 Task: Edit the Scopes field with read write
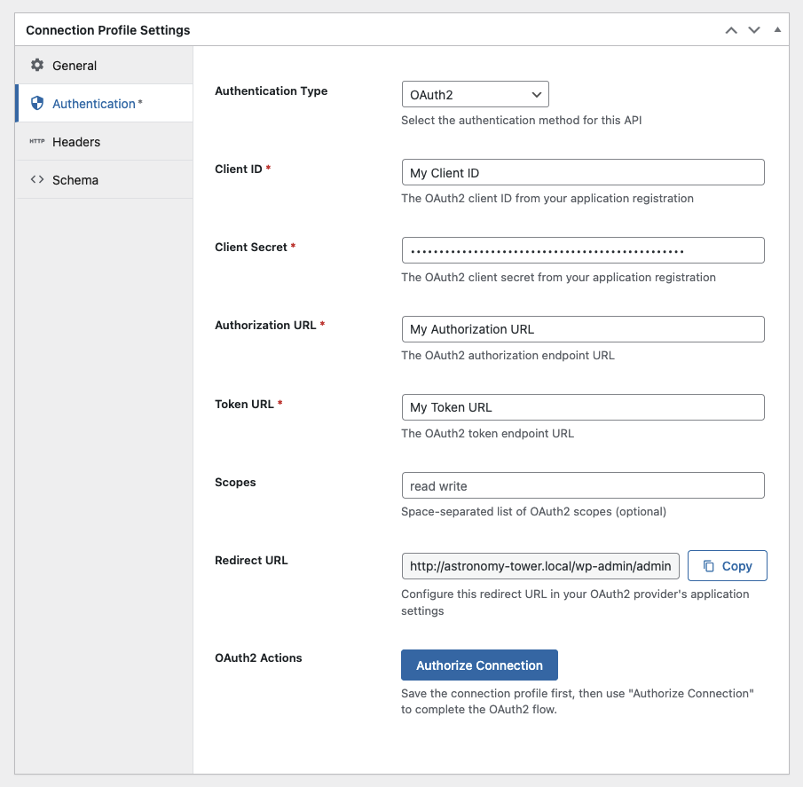tap(583, 485)
